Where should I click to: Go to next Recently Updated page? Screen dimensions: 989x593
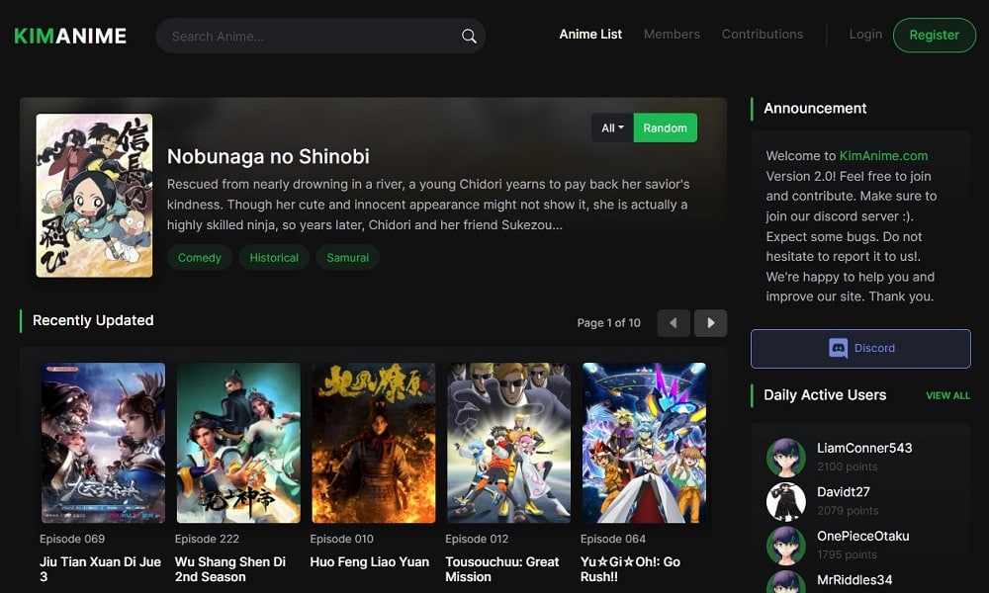point(711,322)
